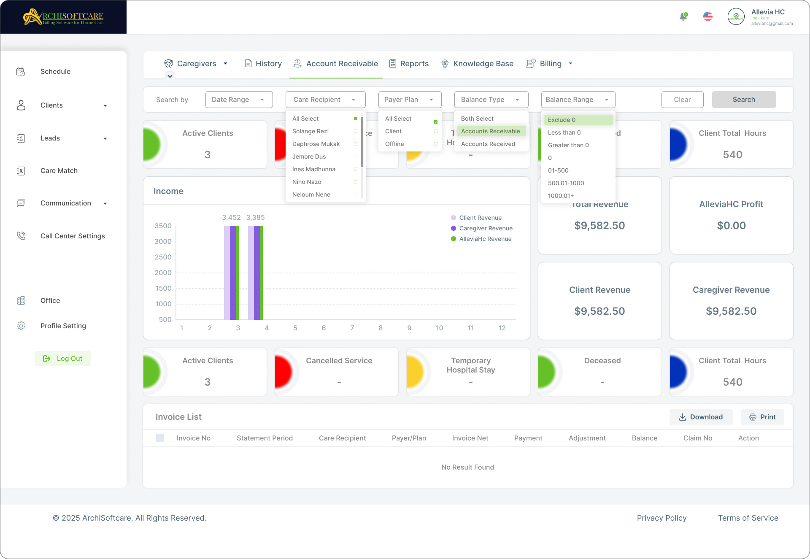Open the Balance Range filter dropdown
810x559 pixels.
[x=578, y=100]
